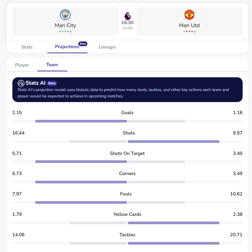Click the Premier League lion logo

click(x=127, y=16)
